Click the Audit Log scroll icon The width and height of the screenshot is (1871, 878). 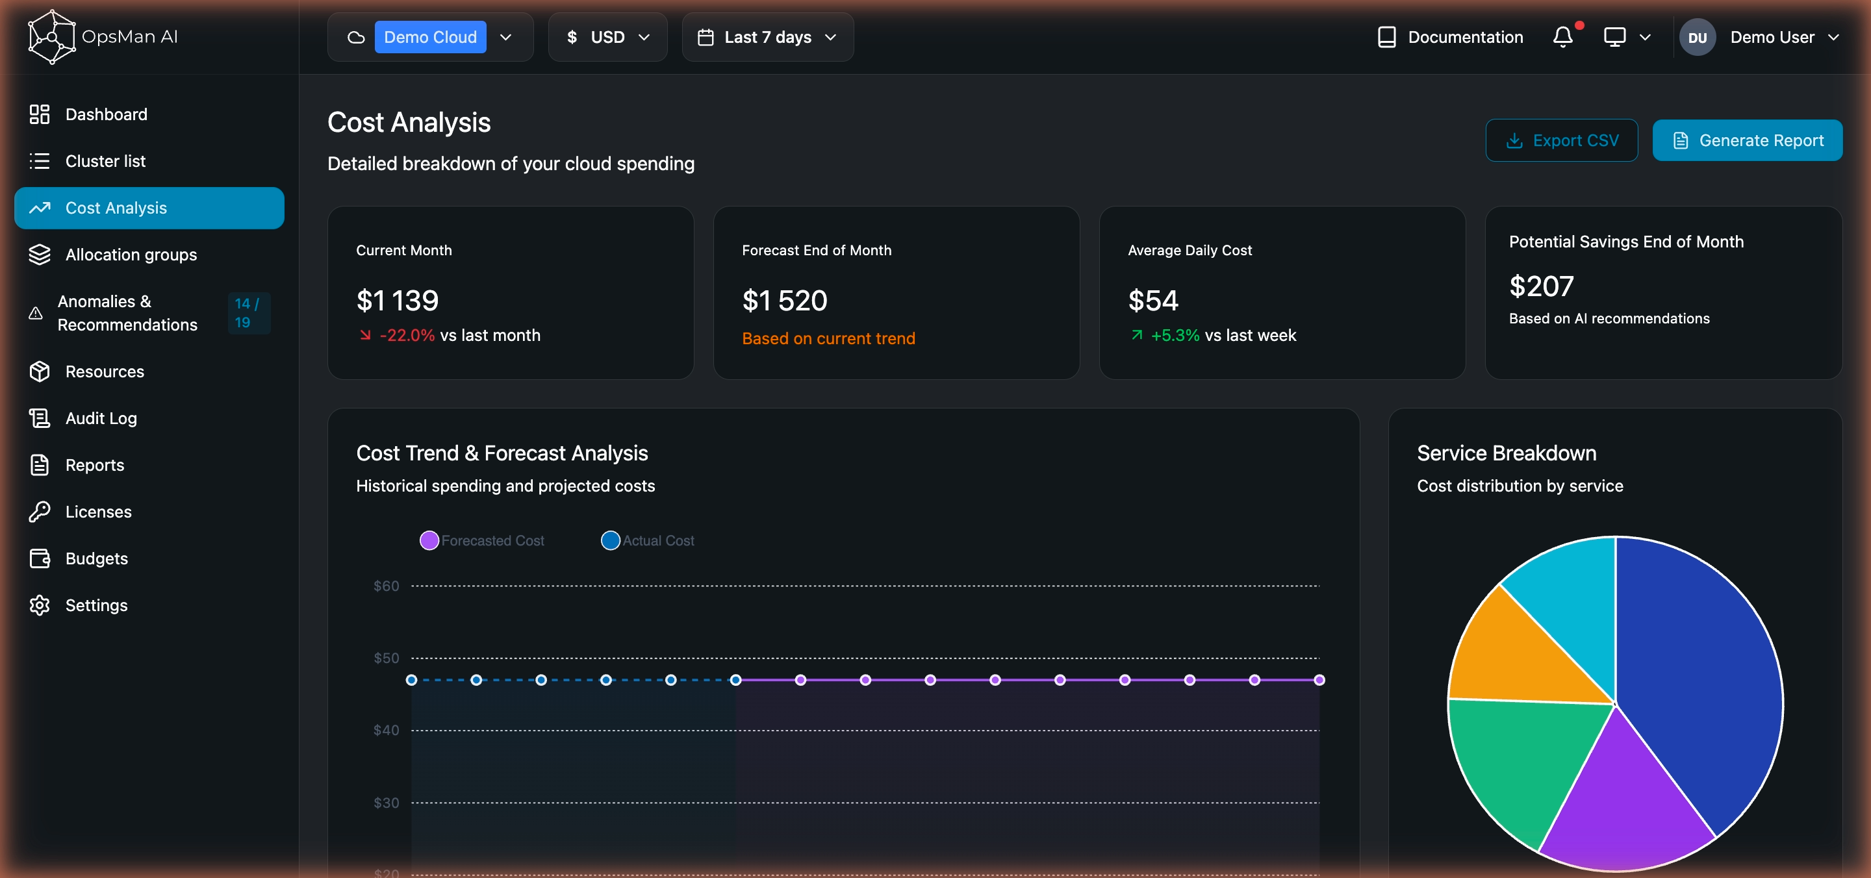[x=39, y=418]
